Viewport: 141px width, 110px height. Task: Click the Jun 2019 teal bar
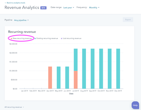coord(67,78)
